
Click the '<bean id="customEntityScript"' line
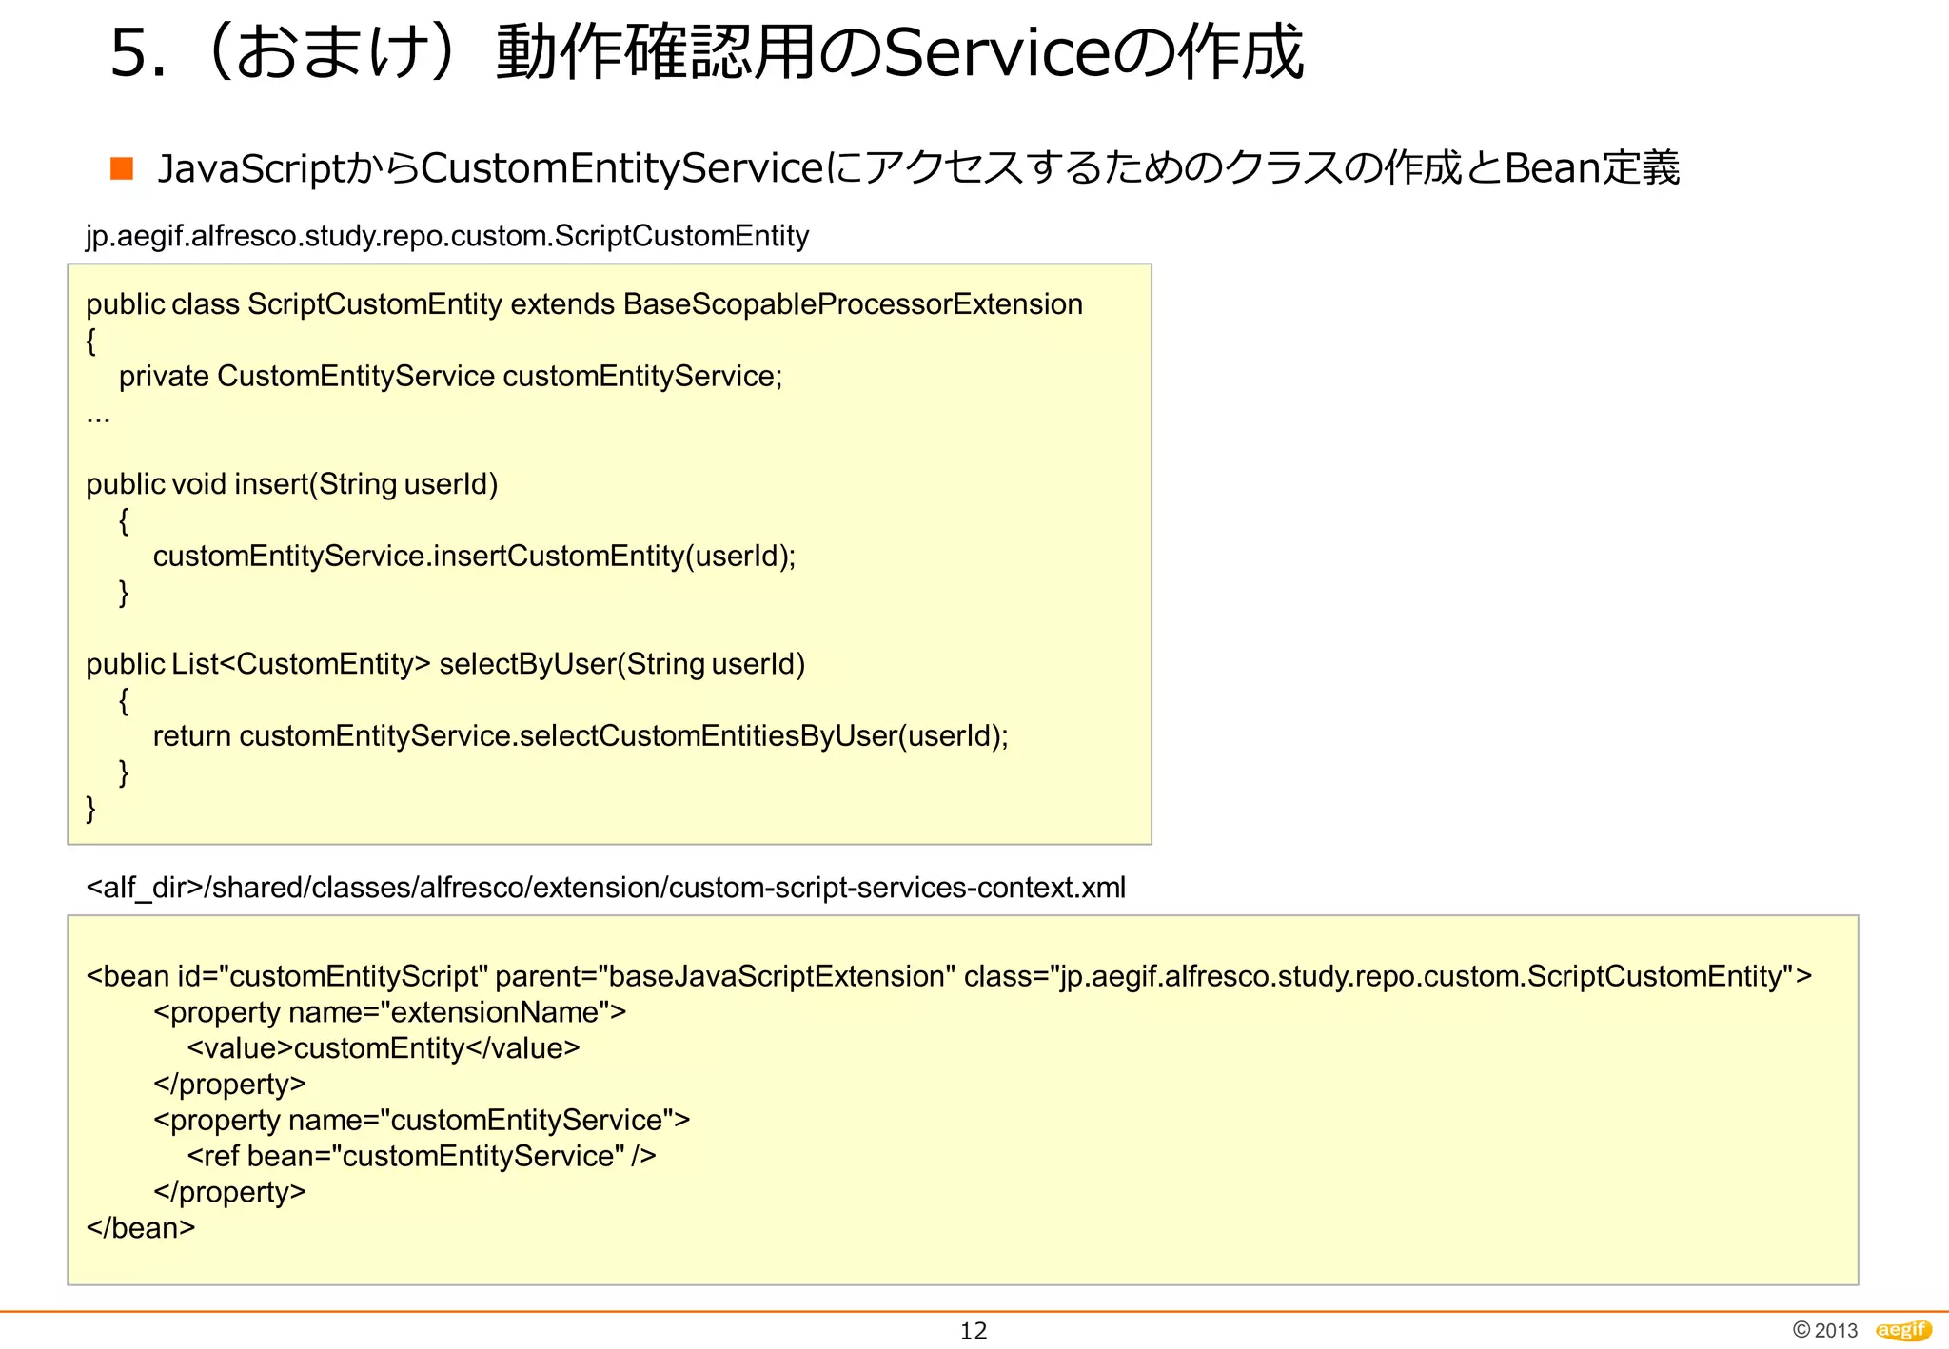pyautogui.click(x=949, y=977)
